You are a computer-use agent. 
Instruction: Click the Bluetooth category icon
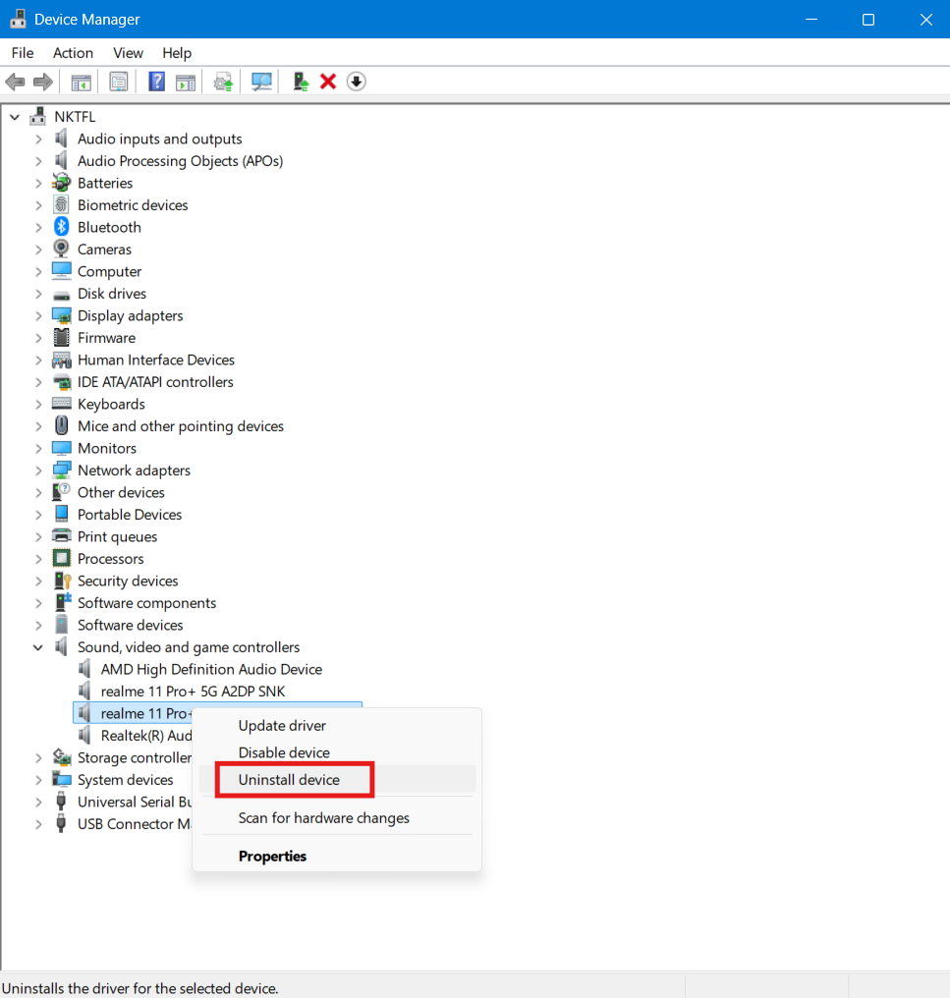tap(61, 227)
